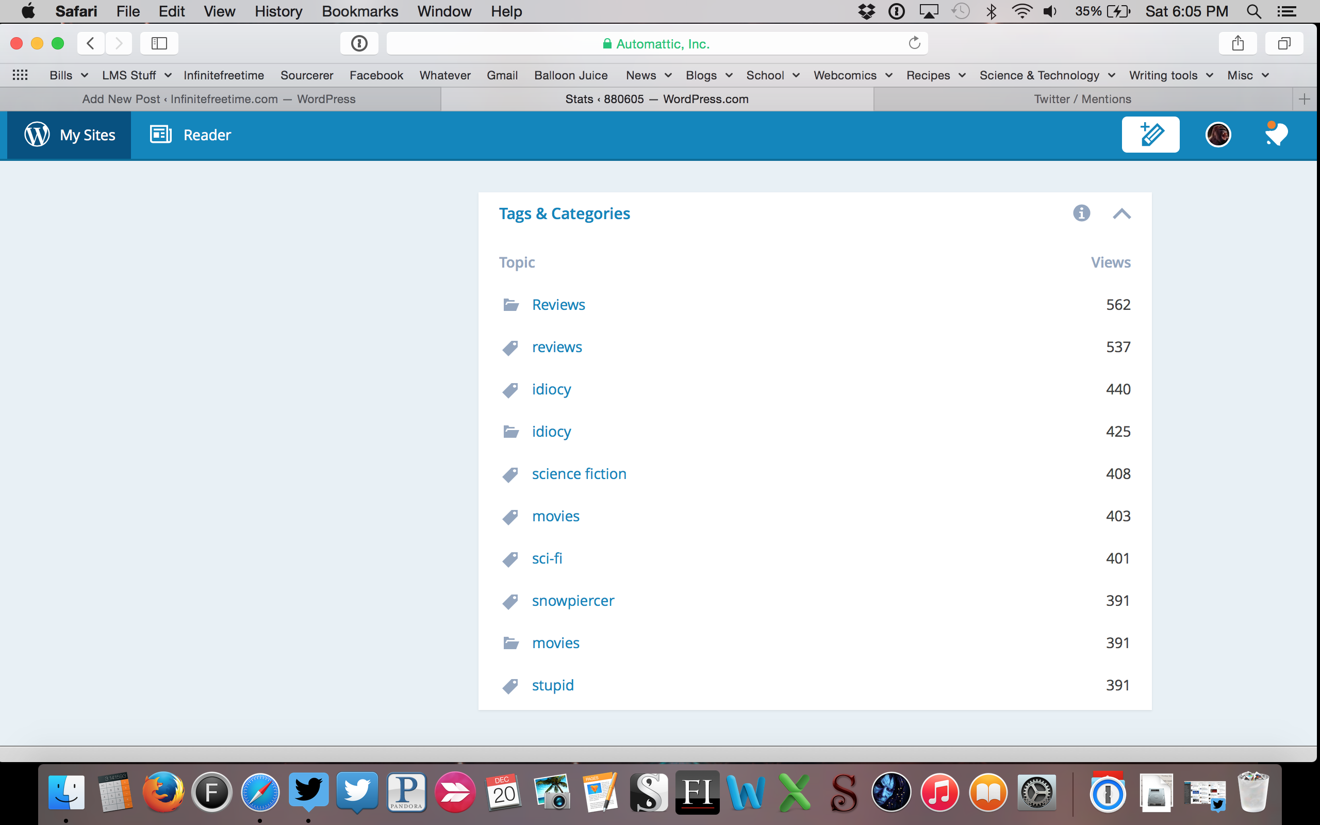This screenshot has width=1320, height=825.
Task: Open a new tab with plus button
Action: coord(1304,100)
